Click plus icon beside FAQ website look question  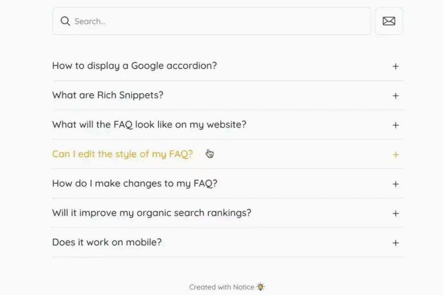(395, 125)
